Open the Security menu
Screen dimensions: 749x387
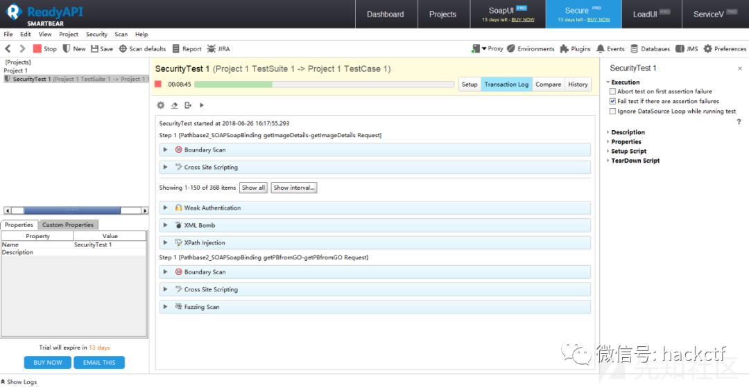pyautogui.click(x=96, y=35)
